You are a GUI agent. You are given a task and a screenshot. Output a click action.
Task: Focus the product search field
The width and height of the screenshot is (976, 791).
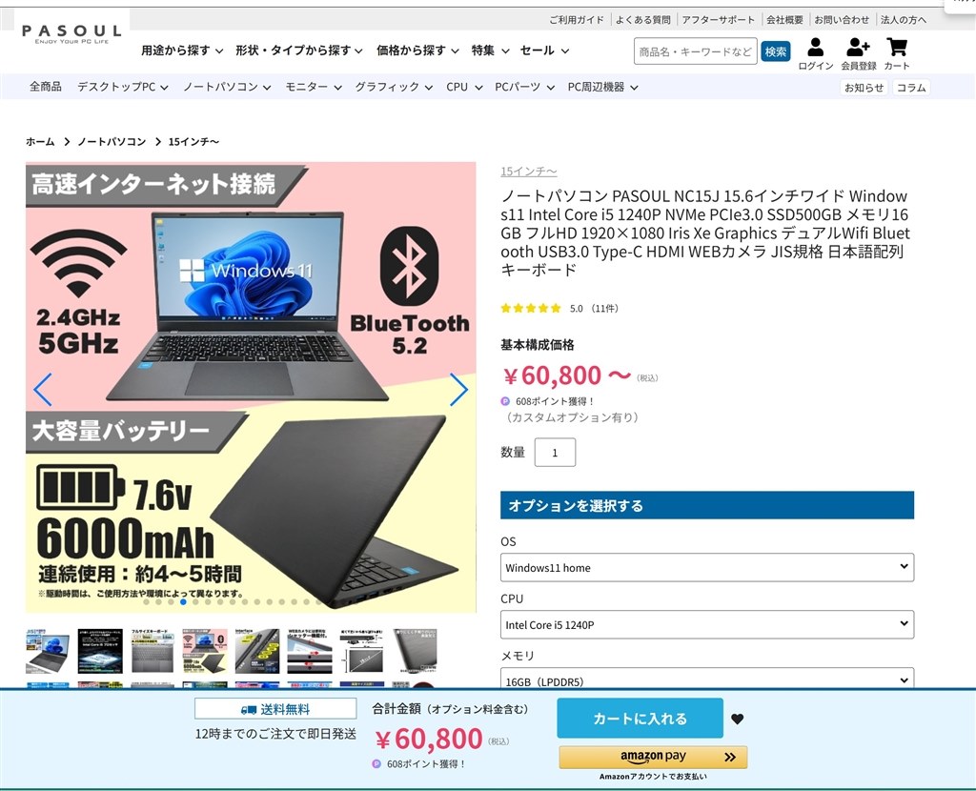tap(695, 51)
